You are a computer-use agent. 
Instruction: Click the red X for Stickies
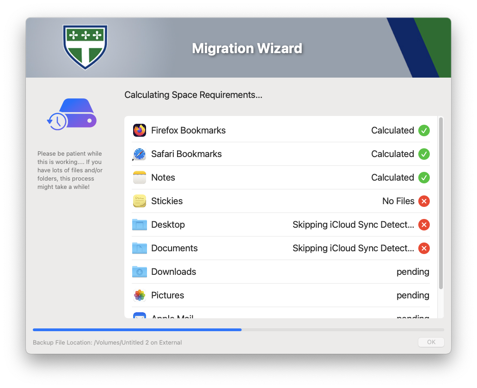tap(424, 201)
